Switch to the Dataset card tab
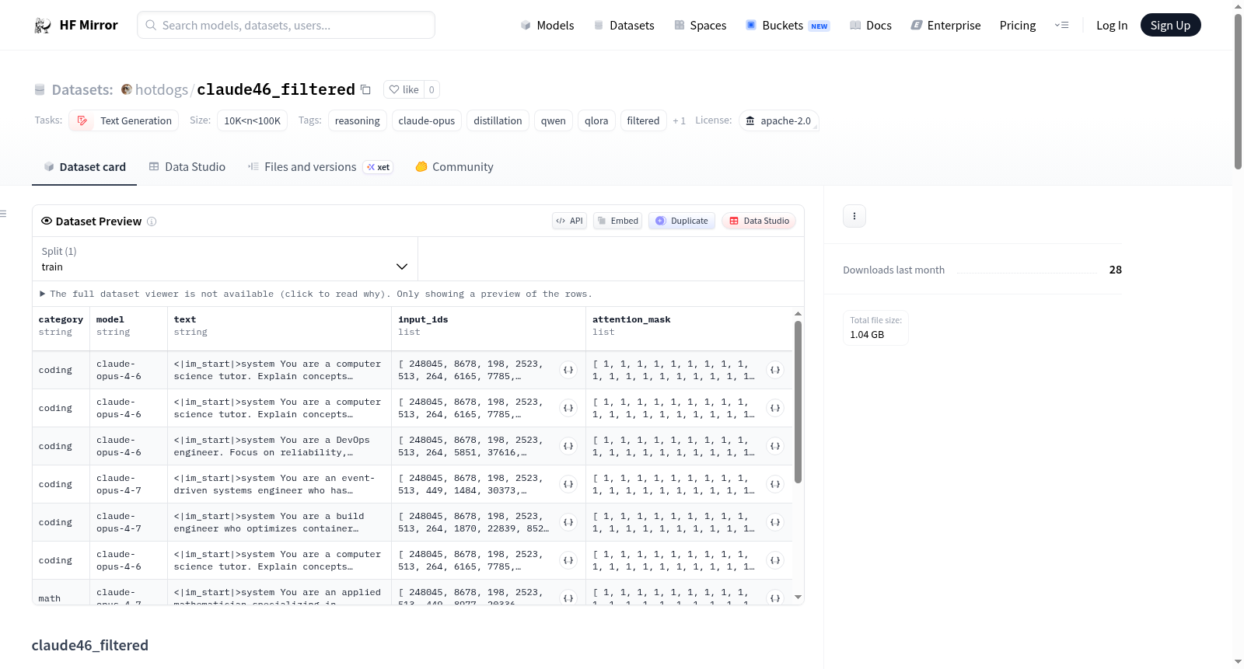The width and height of the screenshot is (1244, 669). (x=84, y=167)
